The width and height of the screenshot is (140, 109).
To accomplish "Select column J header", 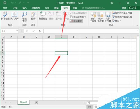I will coord(124,37).
